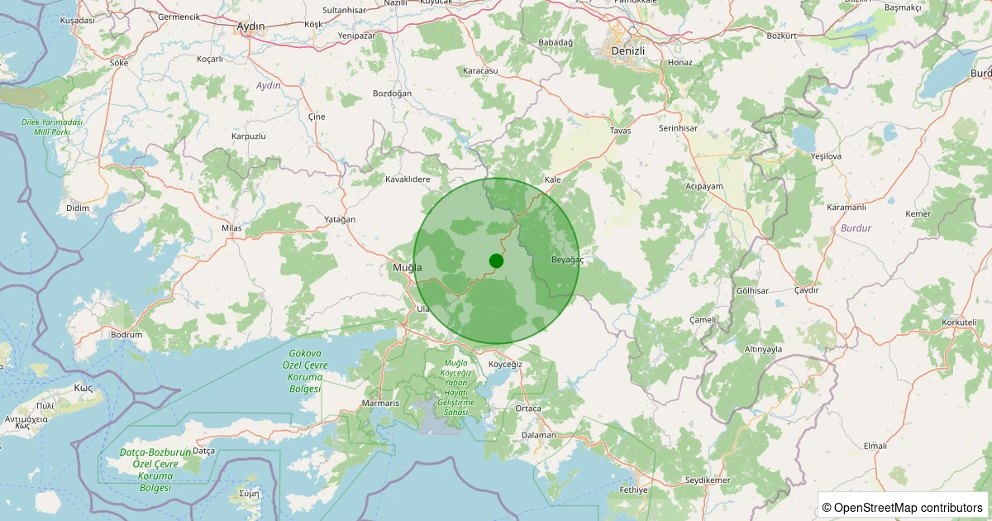Click the Milas town label
992x521 pixels.
(x=231, y=227)
